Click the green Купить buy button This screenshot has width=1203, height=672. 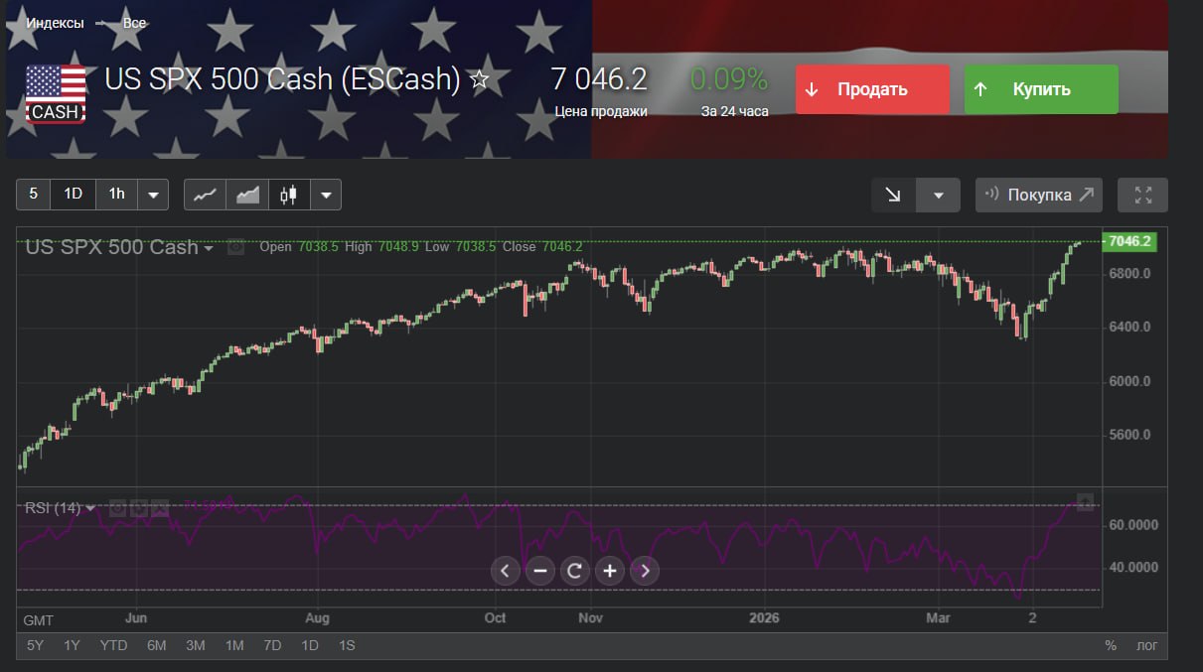(1040, 89)
